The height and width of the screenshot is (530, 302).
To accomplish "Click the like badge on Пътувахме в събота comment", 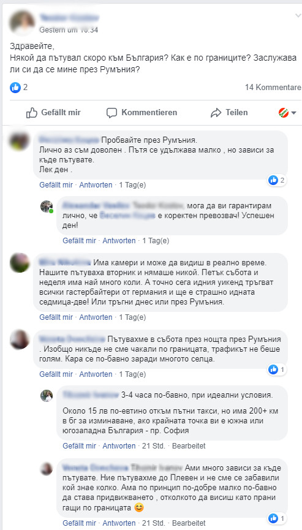I will point(277,369).
